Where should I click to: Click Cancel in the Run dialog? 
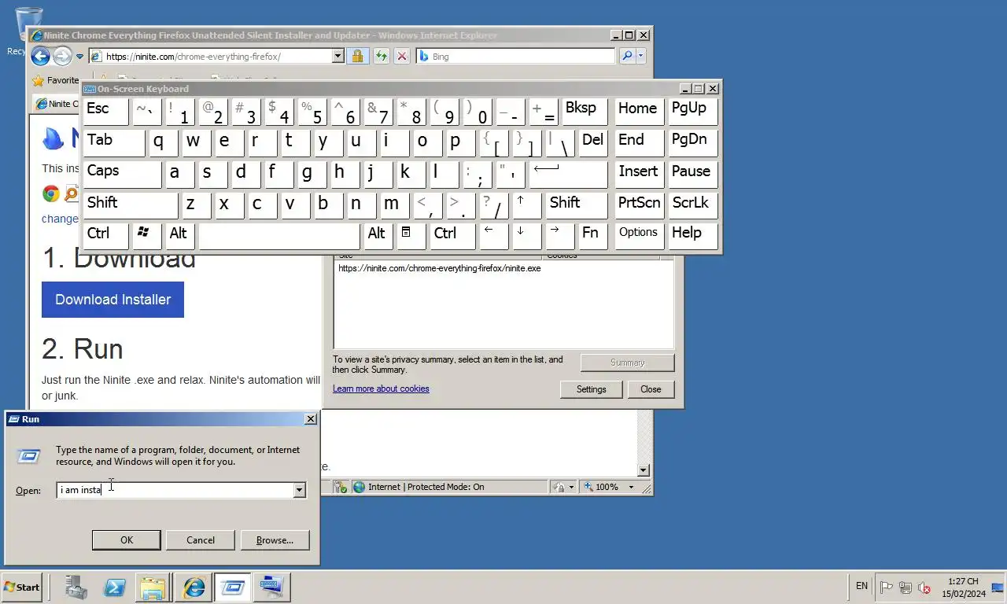click(201, 540)
